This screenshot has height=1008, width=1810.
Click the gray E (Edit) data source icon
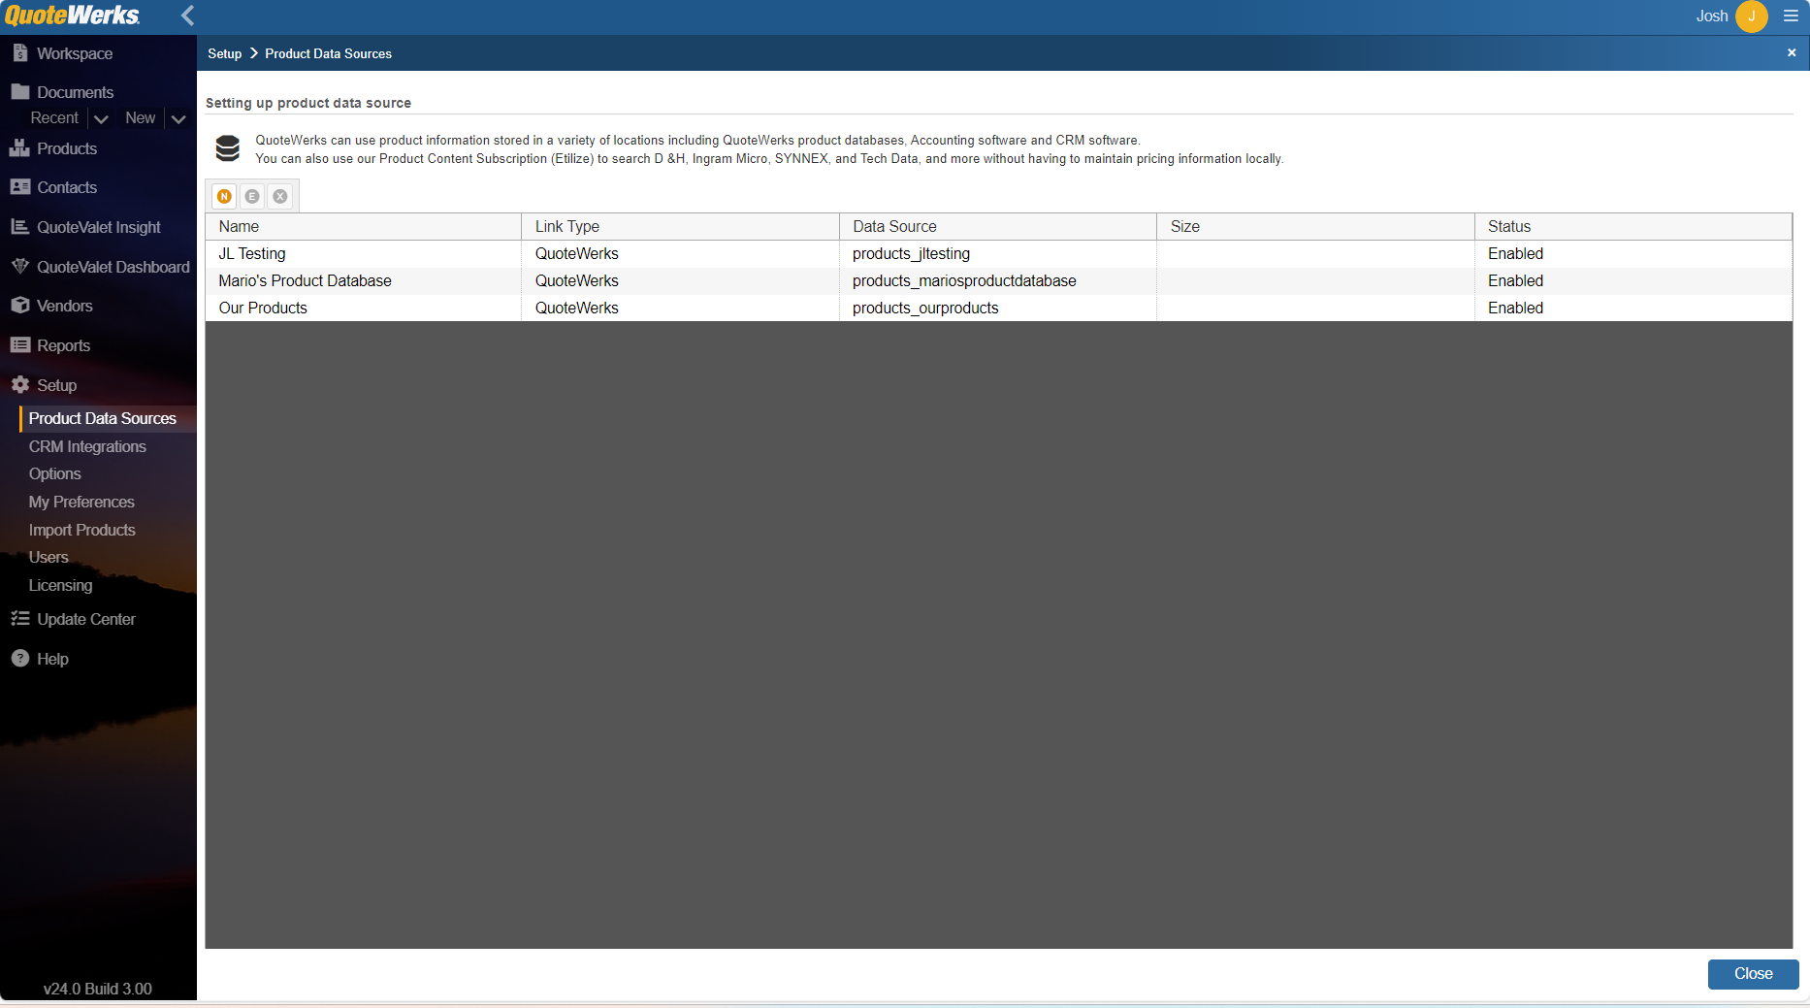252,196
